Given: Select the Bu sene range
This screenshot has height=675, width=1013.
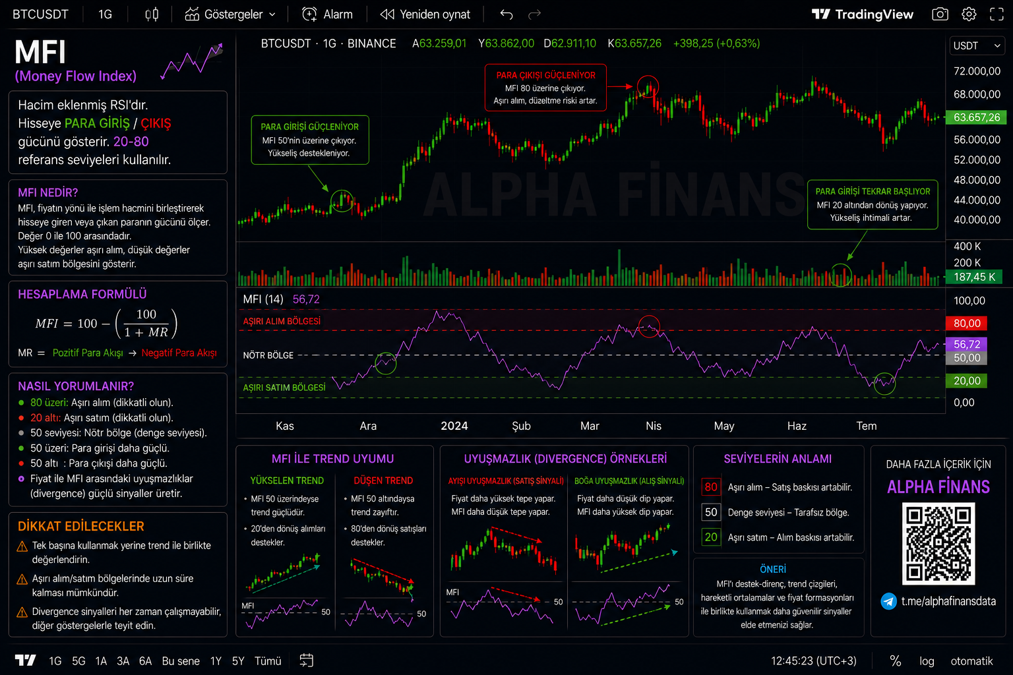Looking at the screenshot, I should [x=181, y=661].
